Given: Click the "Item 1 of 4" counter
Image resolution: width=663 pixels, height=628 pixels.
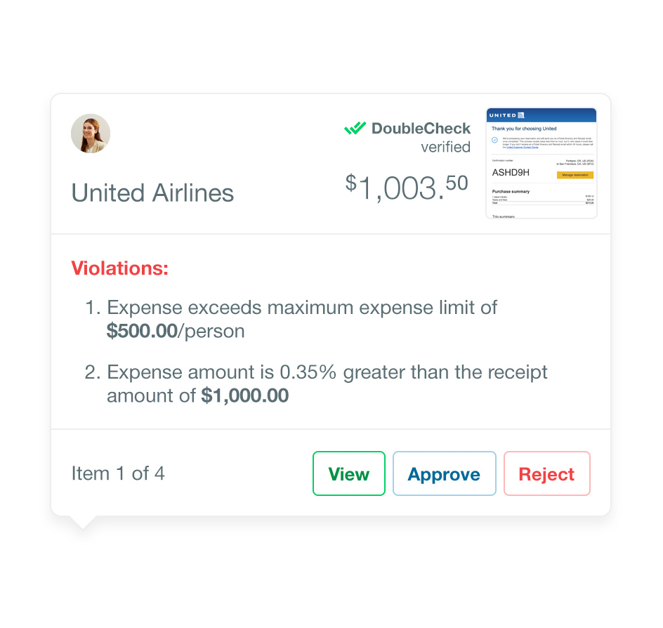Looking at the screenshot, I should pyautogui.click(x=118, y=473).
